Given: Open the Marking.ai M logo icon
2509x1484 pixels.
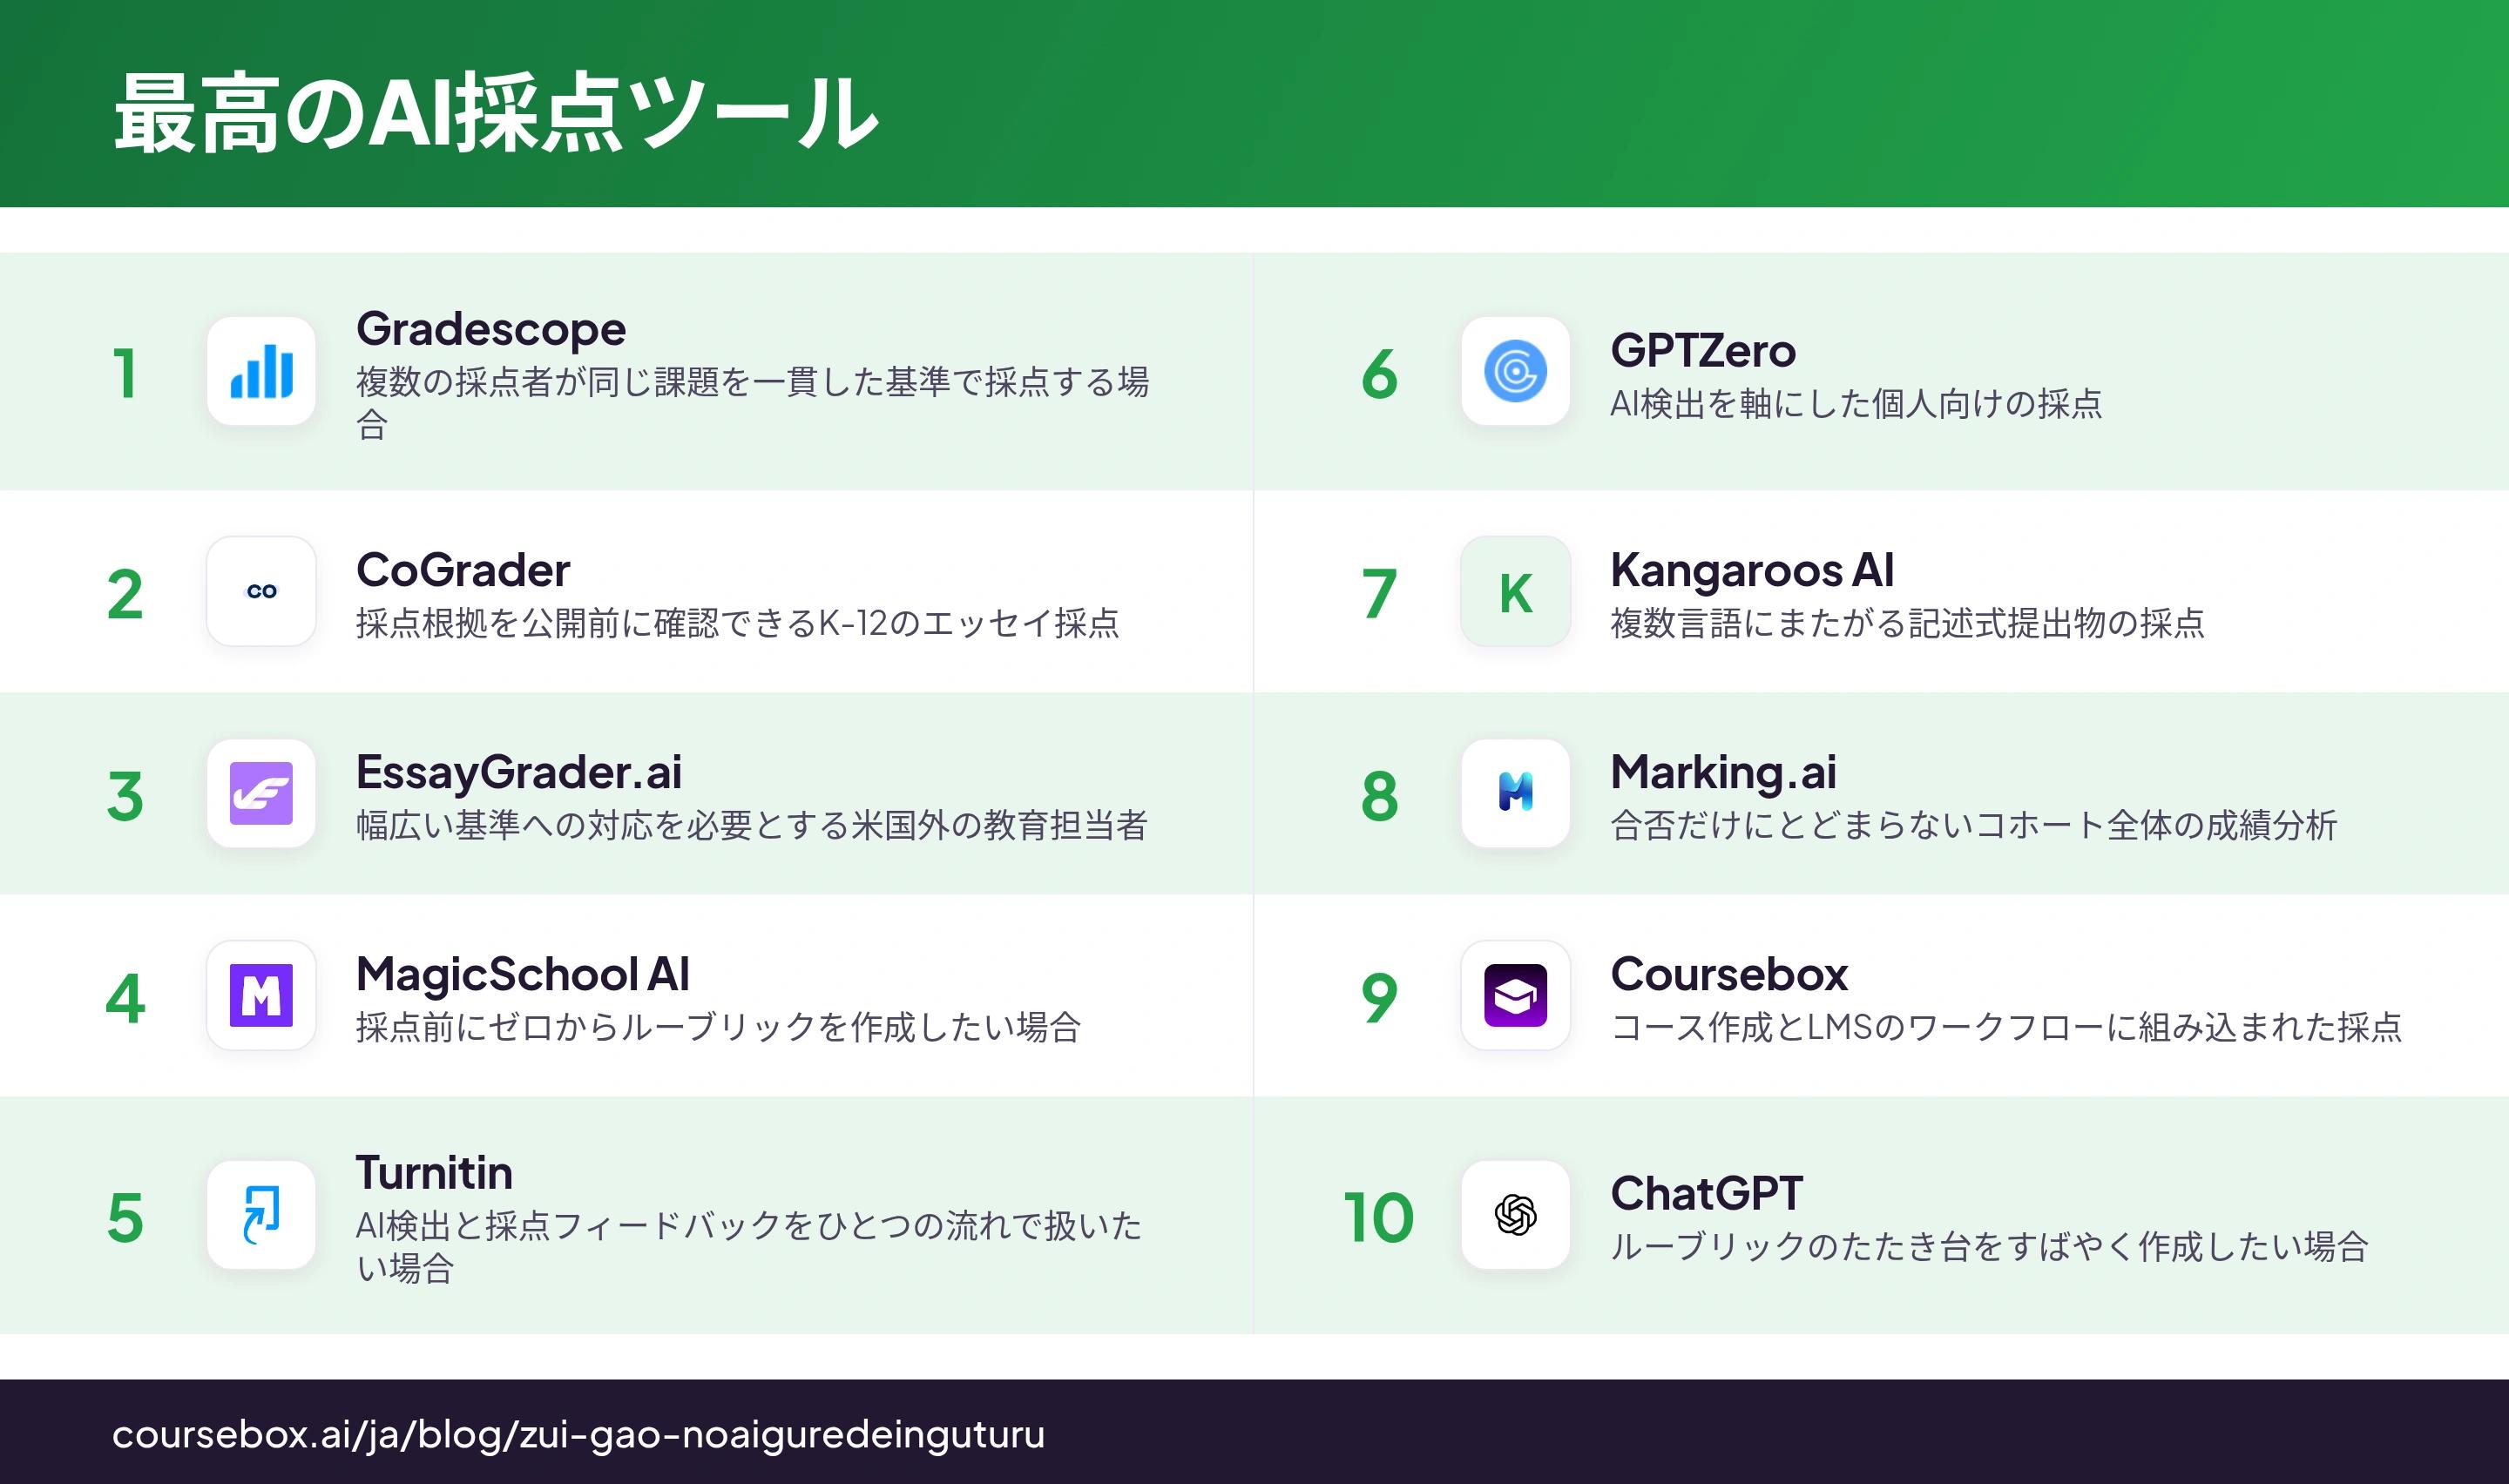Looking at the screenshot, I should [1515, 793].
